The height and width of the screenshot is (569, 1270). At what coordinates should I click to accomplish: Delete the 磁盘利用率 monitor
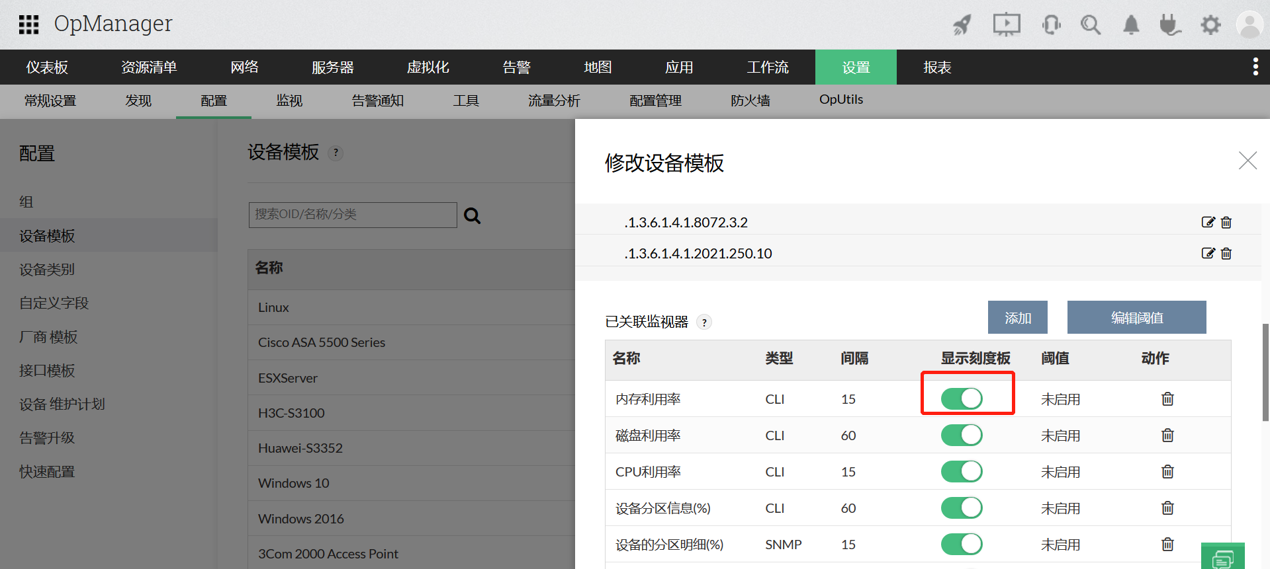[1167, 435]
